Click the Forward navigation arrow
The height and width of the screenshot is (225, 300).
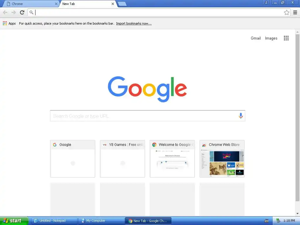(13, 12)
